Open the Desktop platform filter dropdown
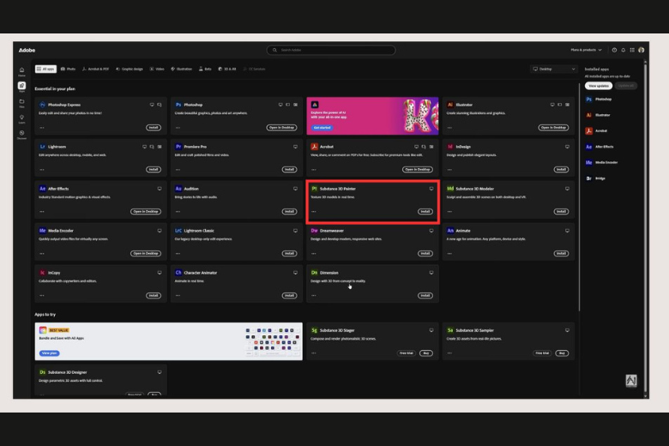This screenshot has height=446, width=669. click(554, 69)
